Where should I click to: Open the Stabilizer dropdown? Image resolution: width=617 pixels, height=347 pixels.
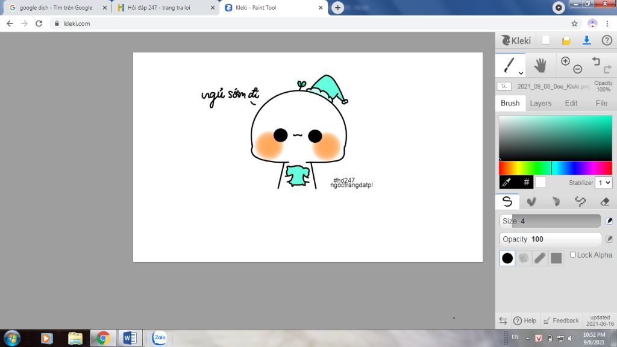(x=604, y=183)
